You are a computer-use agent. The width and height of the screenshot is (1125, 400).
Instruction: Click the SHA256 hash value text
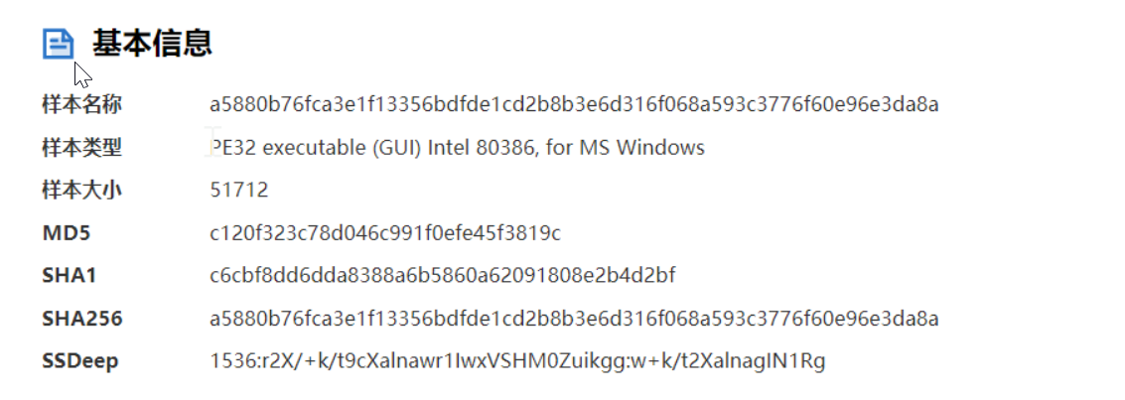point(574,319)
